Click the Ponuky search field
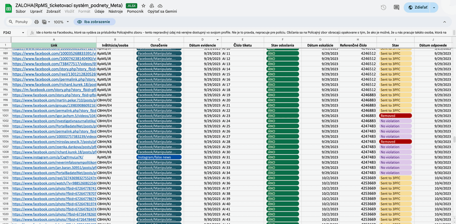The height and width of the screenshot is (224, 456). pyautogui.click(x=18, y=22)
